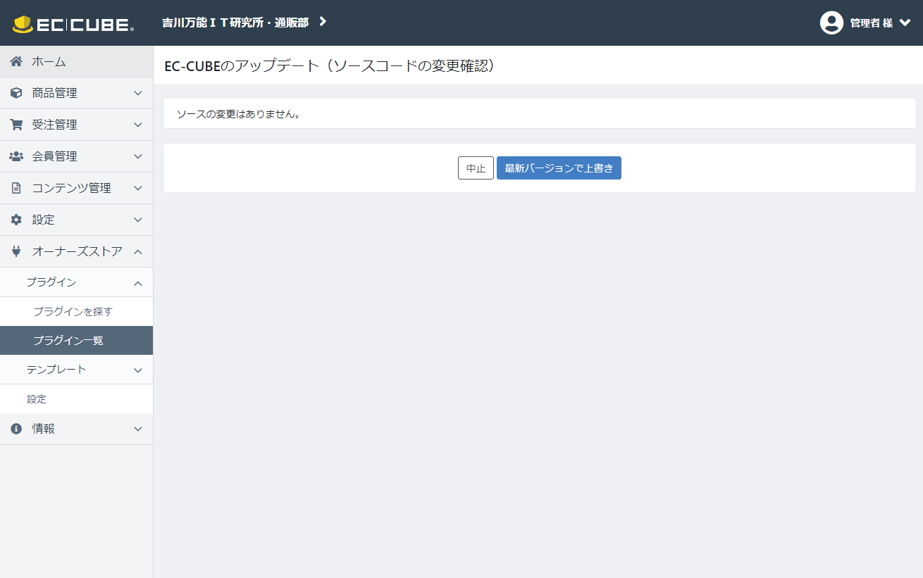Expand the 商品管理 chevron
This screenshot has width=923, height=578.
[138, 93]
